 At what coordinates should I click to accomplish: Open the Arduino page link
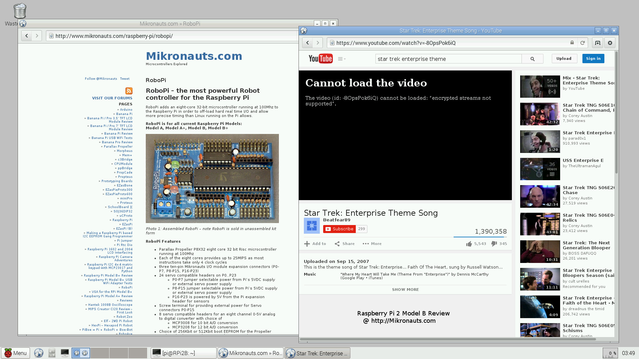(126, 109)
